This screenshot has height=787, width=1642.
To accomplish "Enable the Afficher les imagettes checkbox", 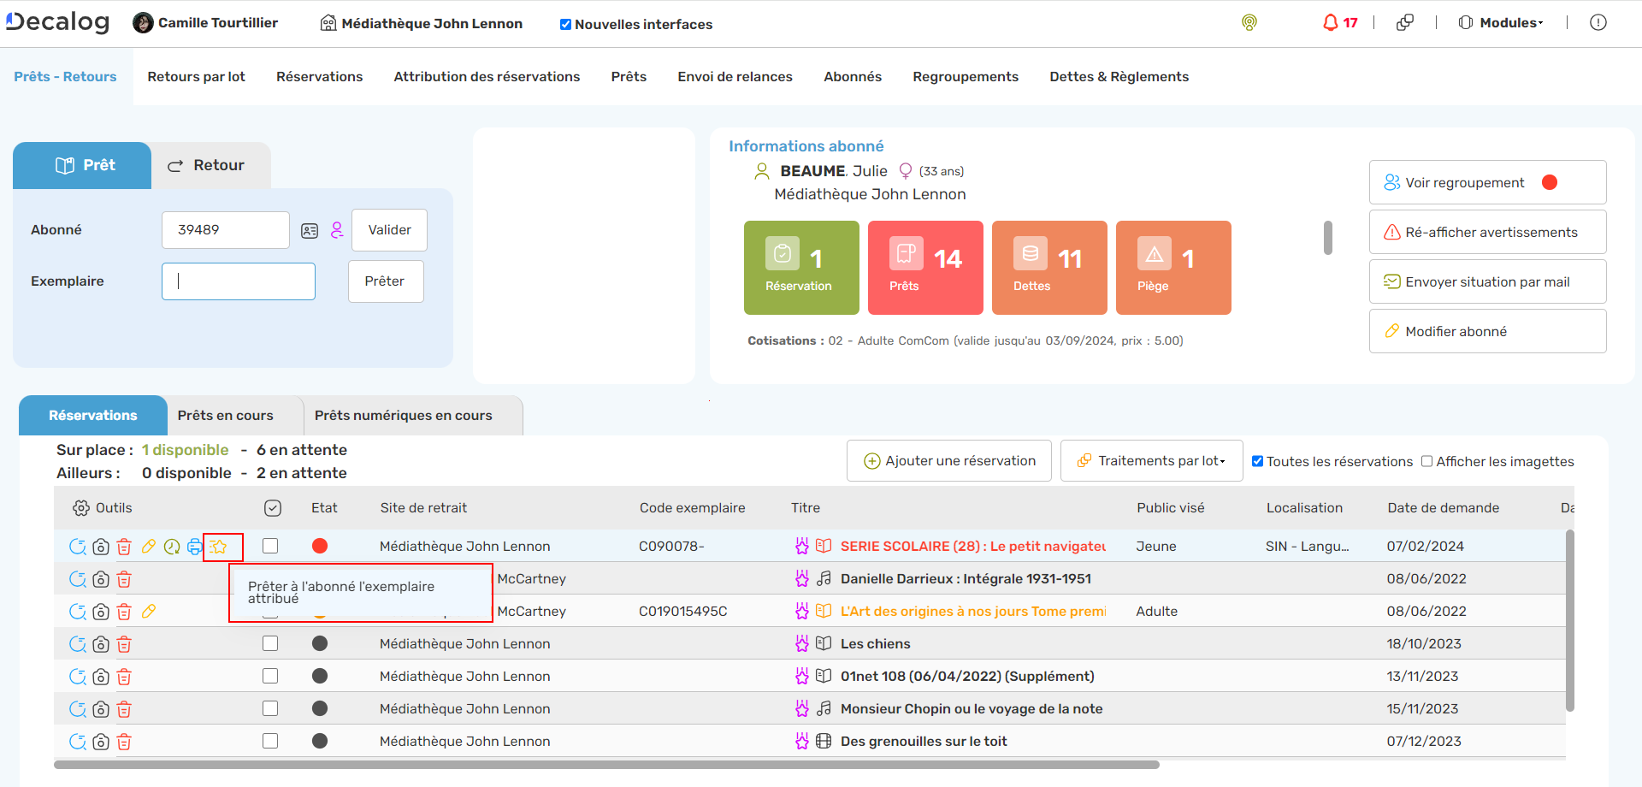I will (1426, 462).
